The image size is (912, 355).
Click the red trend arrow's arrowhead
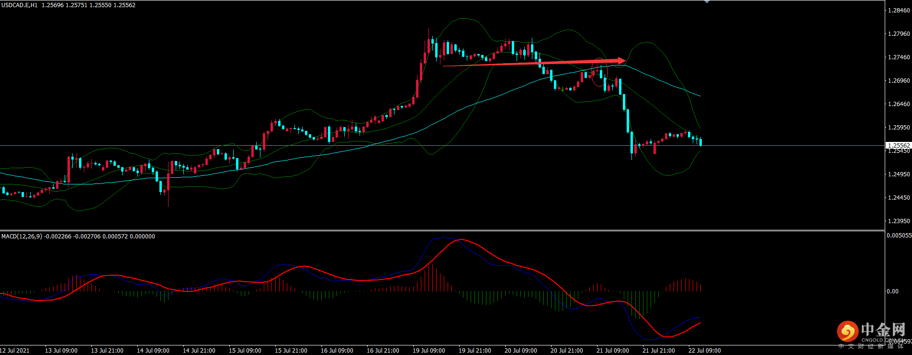(x=621, y=61)
